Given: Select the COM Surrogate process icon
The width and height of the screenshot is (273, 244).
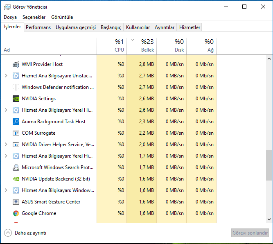Looking at the screenshot, I should click(16, 133).
